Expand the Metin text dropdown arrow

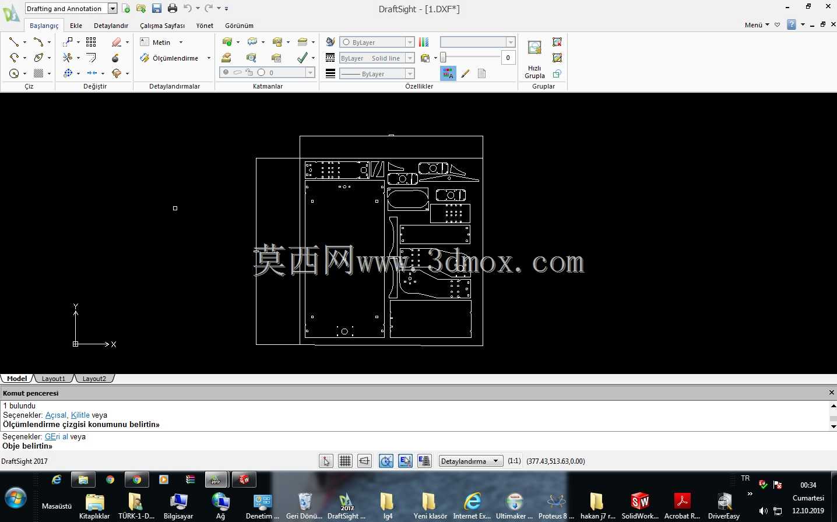181,42
